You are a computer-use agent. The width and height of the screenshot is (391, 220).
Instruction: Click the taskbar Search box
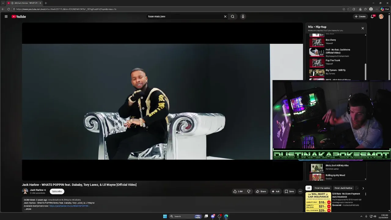[186, 216]
